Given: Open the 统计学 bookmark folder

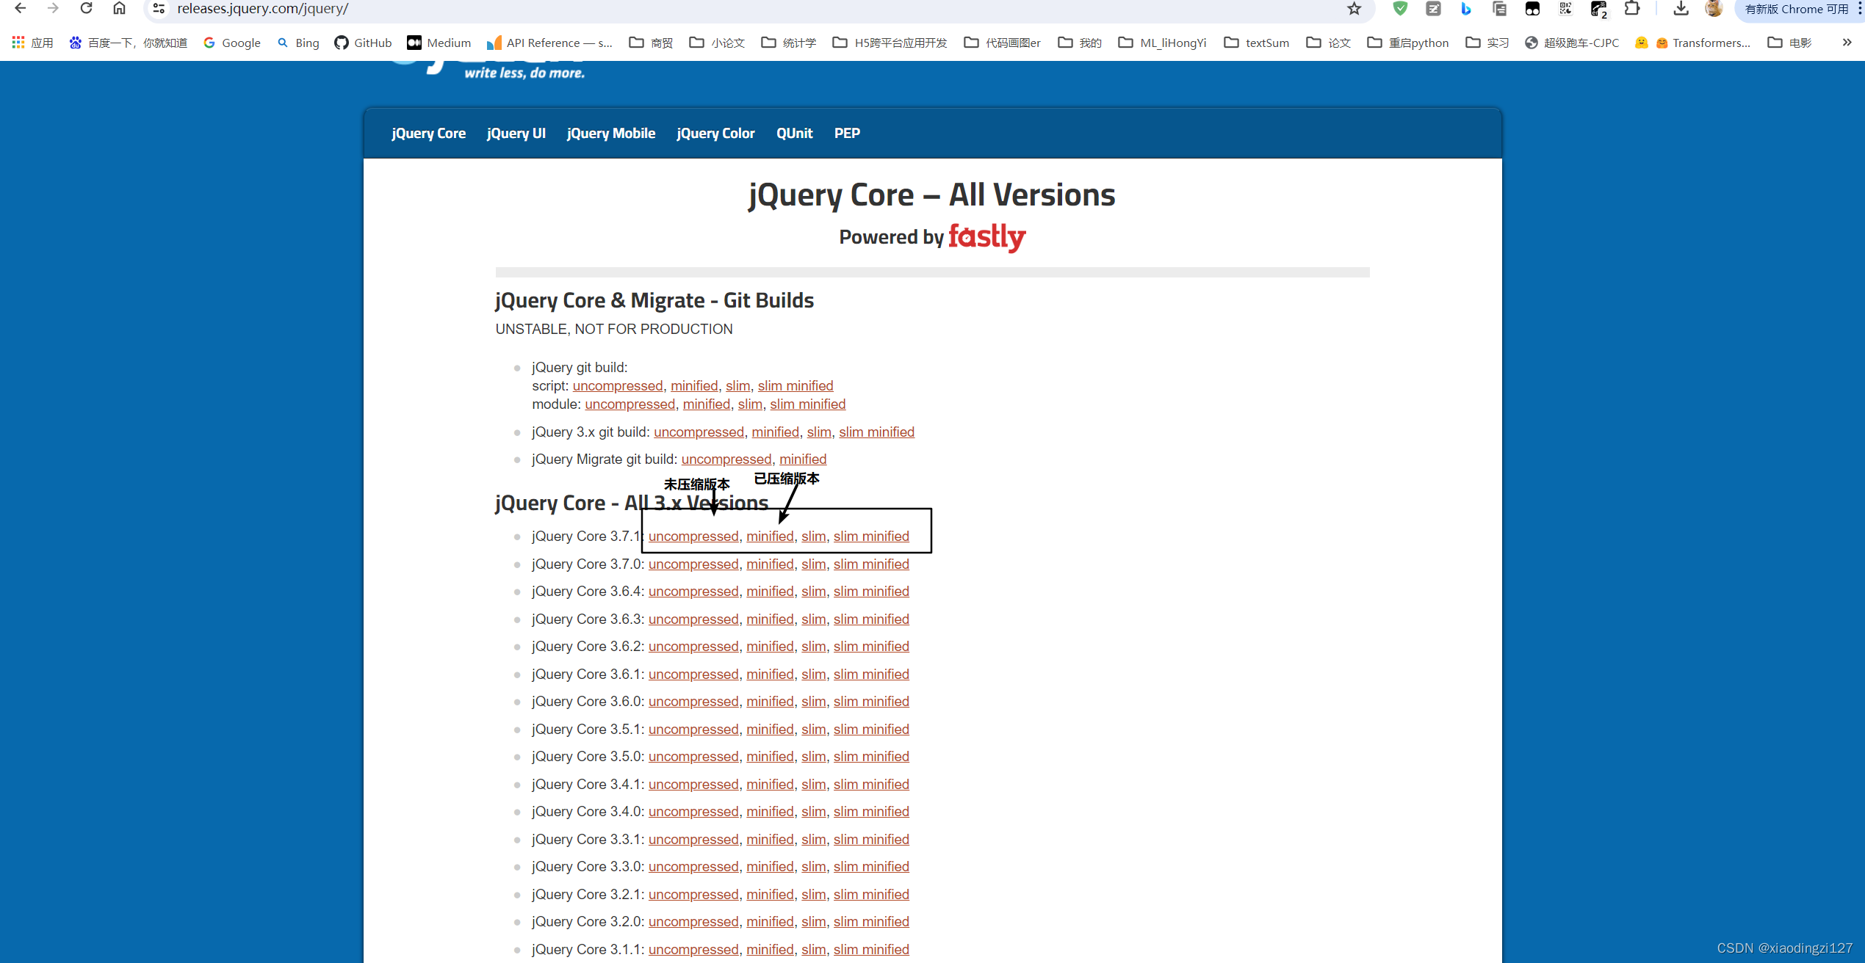Looking at the screenshot, I should coord(789,43).
